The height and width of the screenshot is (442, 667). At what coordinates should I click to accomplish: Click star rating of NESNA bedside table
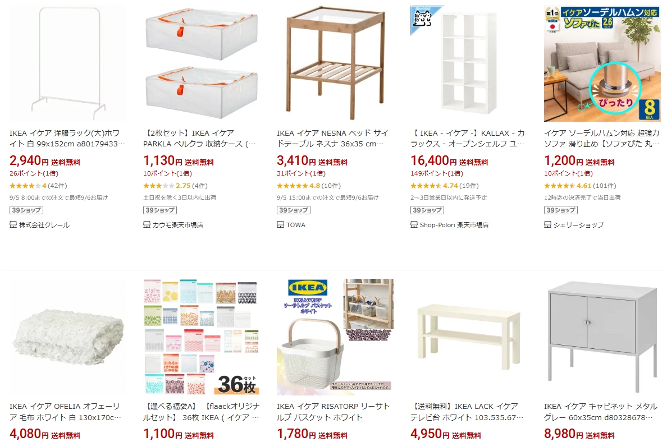coord(293,186)
